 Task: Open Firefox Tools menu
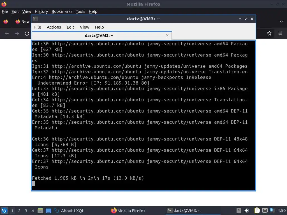pos(80,11)
